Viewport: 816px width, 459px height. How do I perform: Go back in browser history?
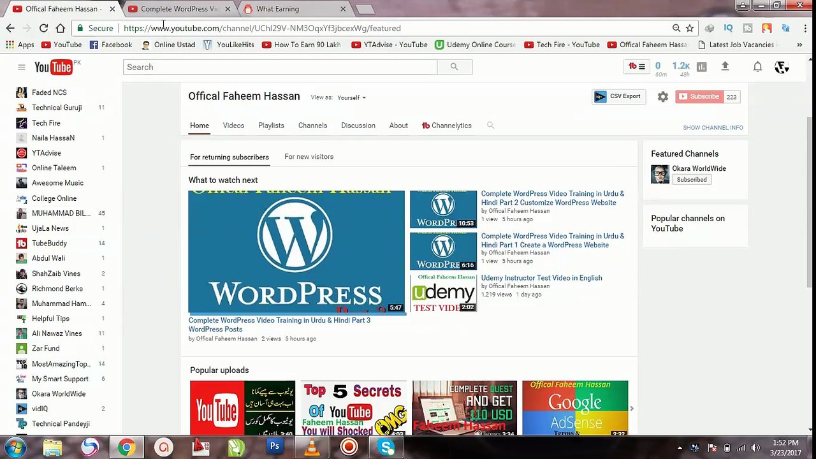(x=10, y=28)
